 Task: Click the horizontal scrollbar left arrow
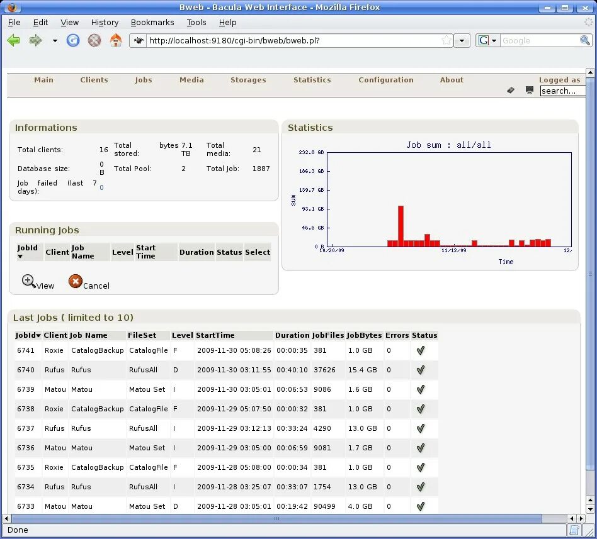click(x=6, y=518)
